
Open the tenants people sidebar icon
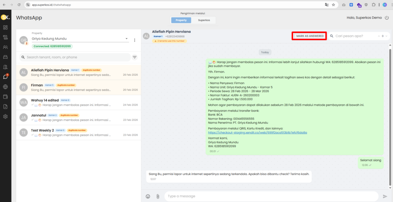(x=5, y=47)
